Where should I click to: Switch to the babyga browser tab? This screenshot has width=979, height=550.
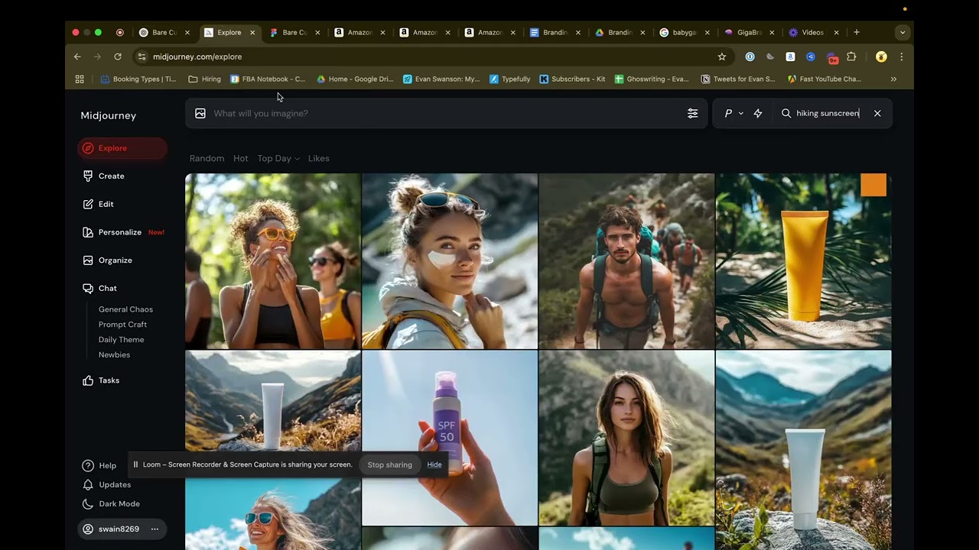coord(685,32)
